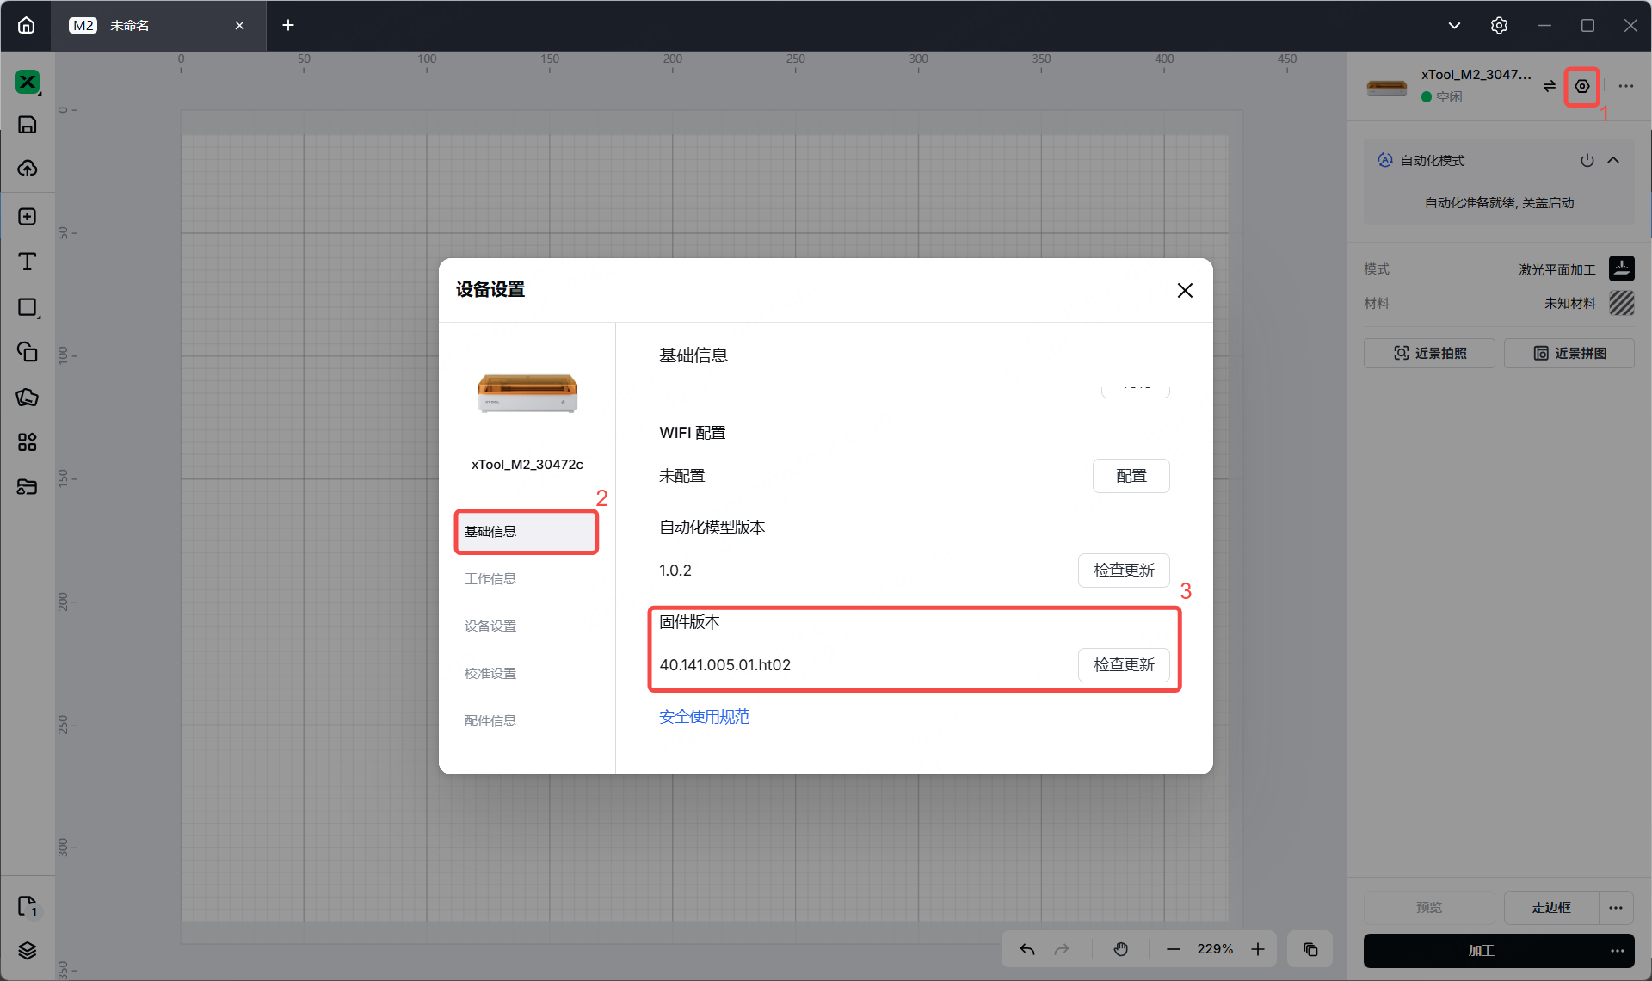Click the 配置 button for WIFI
Viewport: 1652px width, 981px height.
coord(1131,476)
